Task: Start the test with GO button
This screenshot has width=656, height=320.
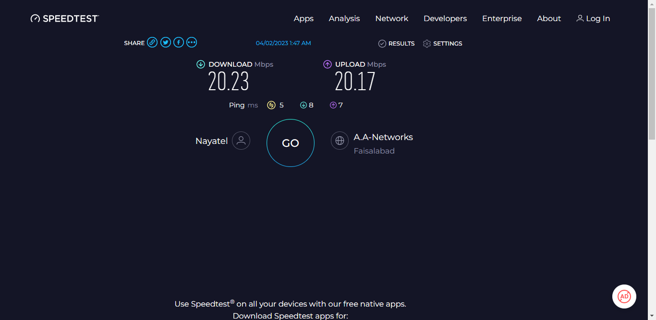Action: pos(291,143)
